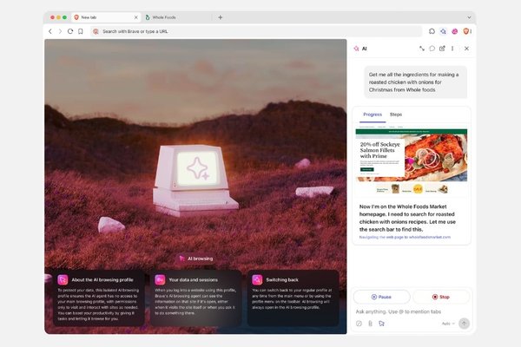Viewport: 521px width, 347px height.
Task: Click the About the AI browsing profile icon
Action: tap(63, 280)
